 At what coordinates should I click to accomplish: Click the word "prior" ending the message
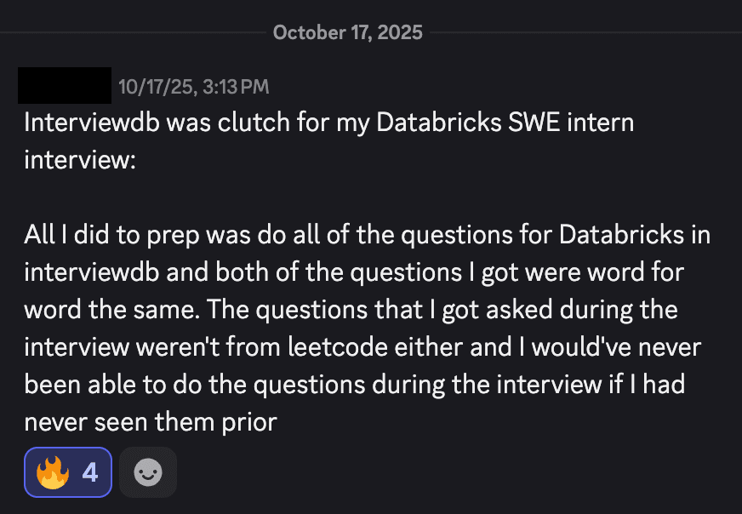[248, 420]
